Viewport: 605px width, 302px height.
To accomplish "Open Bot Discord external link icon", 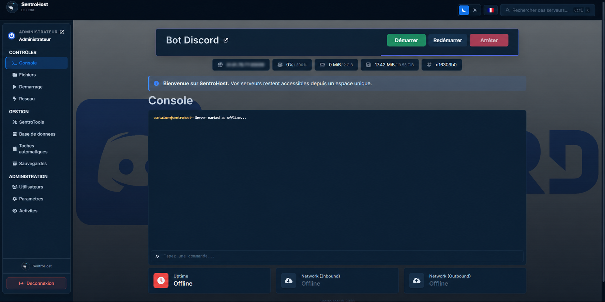I will [x=226, y=40].
